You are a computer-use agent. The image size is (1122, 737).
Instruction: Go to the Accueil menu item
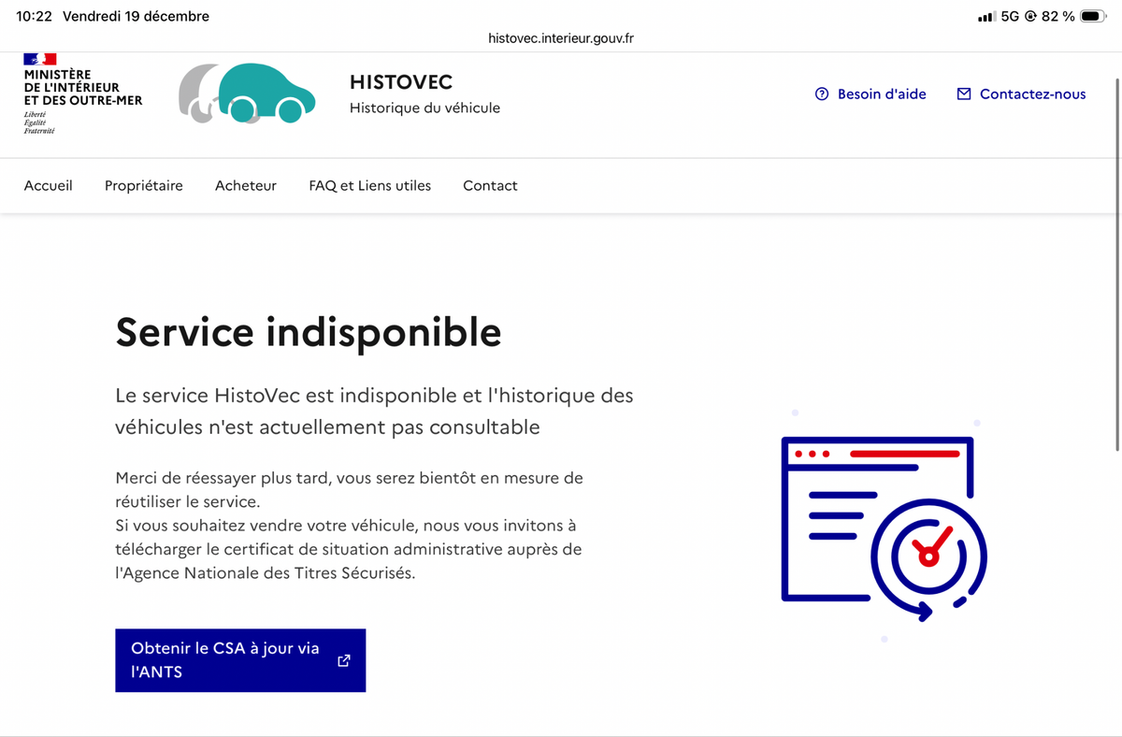point(49,185)
